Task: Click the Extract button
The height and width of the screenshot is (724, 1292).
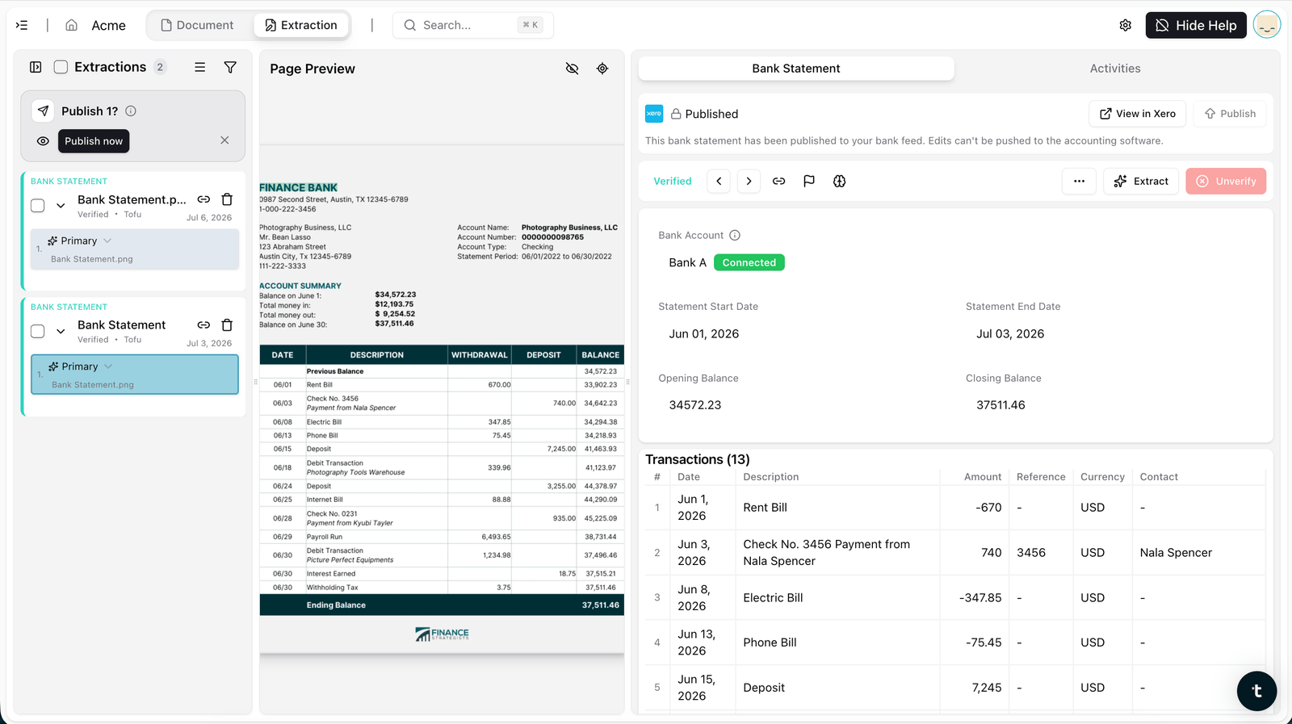Action: click(x=1141, y=181)
